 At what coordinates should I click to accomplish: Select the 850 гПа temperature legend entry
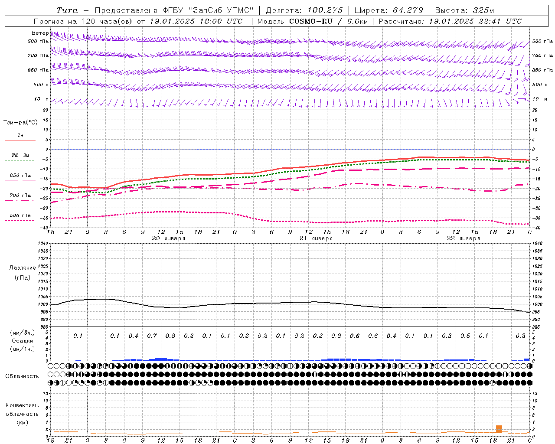point(20,175)
